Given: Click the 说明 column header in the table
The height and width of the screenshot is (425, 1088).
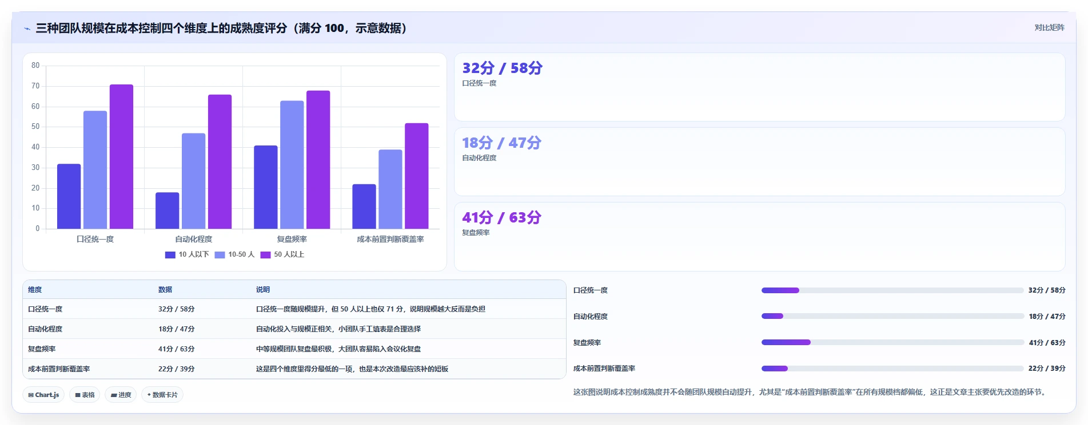Looking at the screenshot, I should 263,290.
